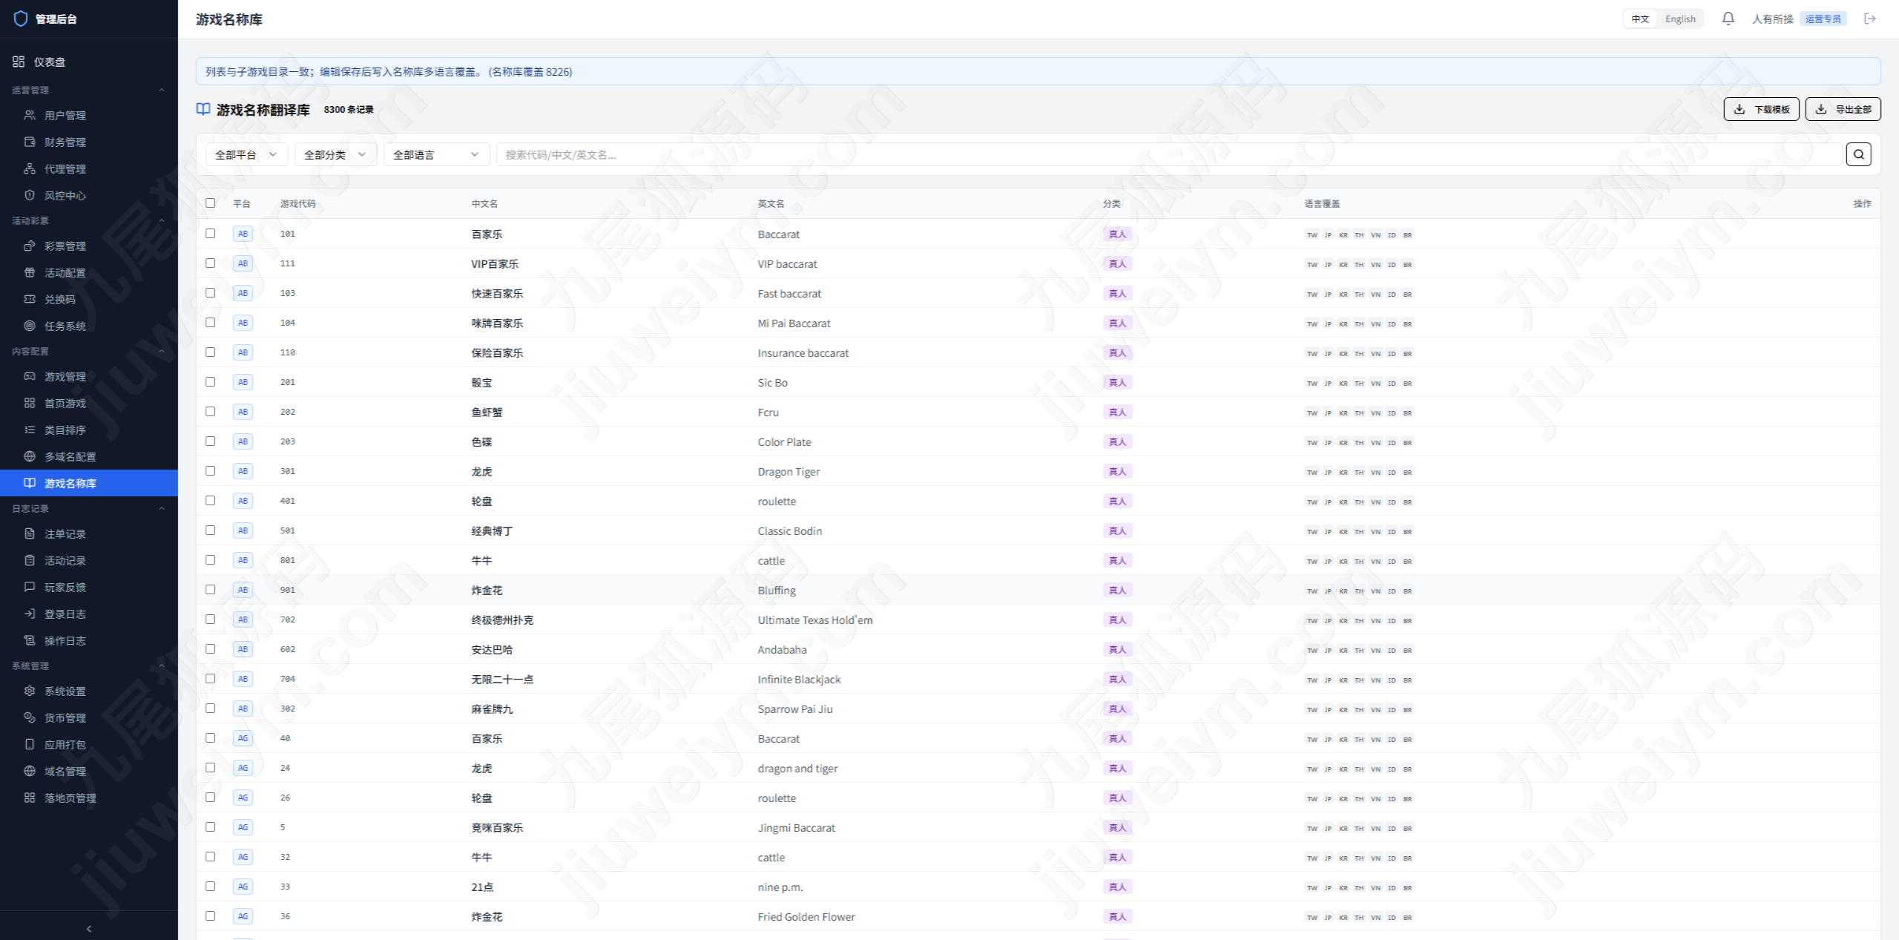Focus the 搜索代码/中文/英文名 search field
The image size is (1899, 940).
(1171, 154)
